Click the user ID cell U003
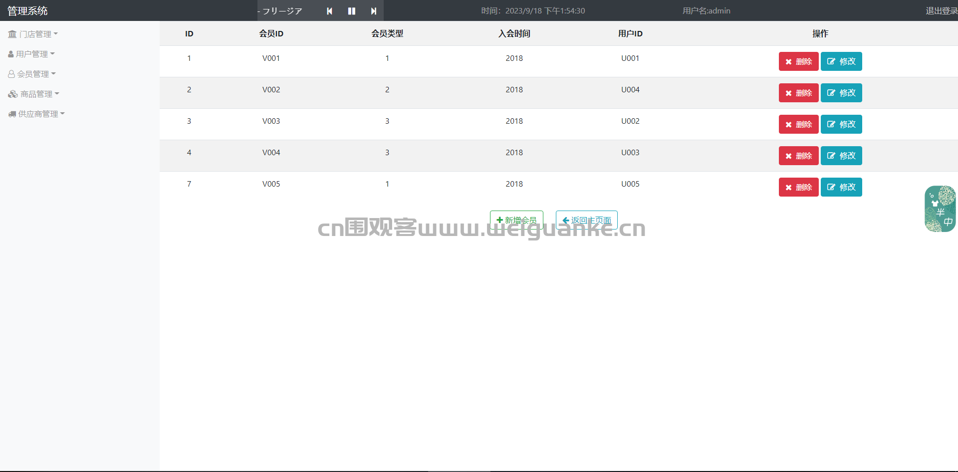958x472 pixels. point(630,152)
